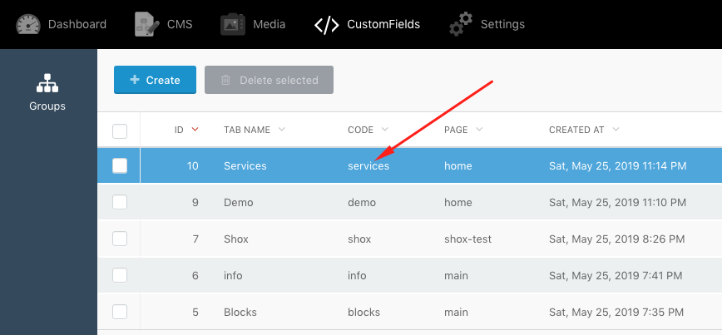This screenshot has width=722, height=335.
Task: Click the CMS page-edit icon
Action: (x=147, y=24)
